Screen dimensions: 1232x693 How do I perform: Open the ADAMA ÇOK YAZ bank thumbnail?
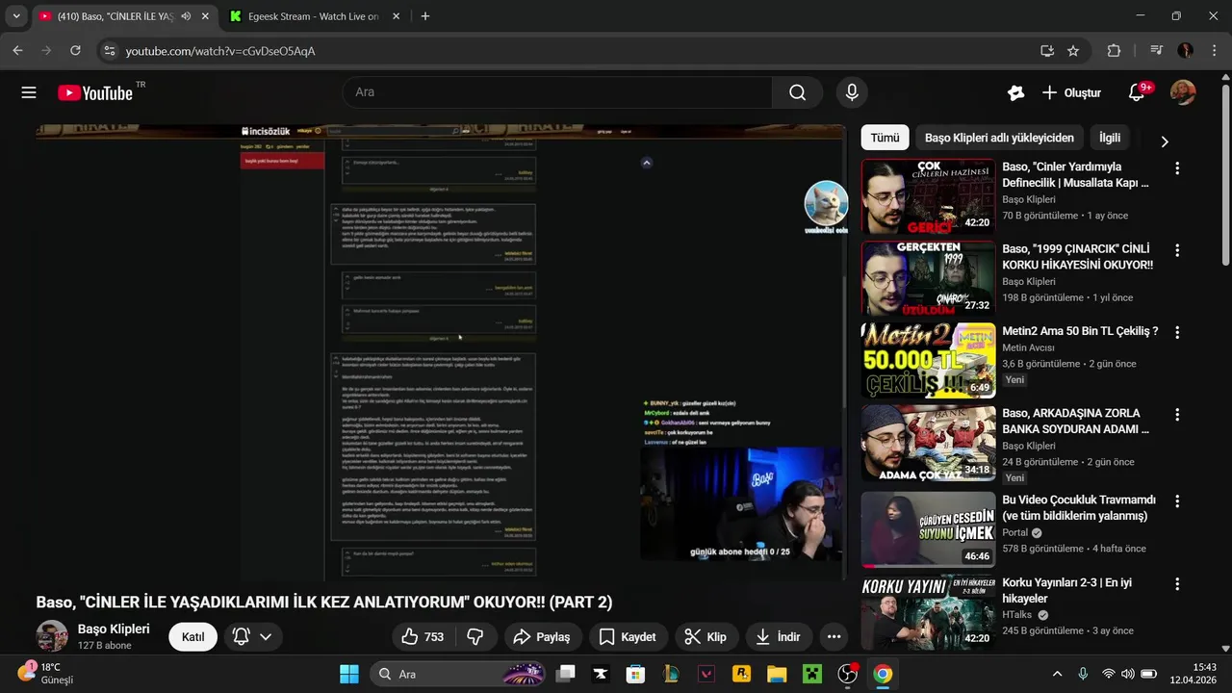pos(928,443)
